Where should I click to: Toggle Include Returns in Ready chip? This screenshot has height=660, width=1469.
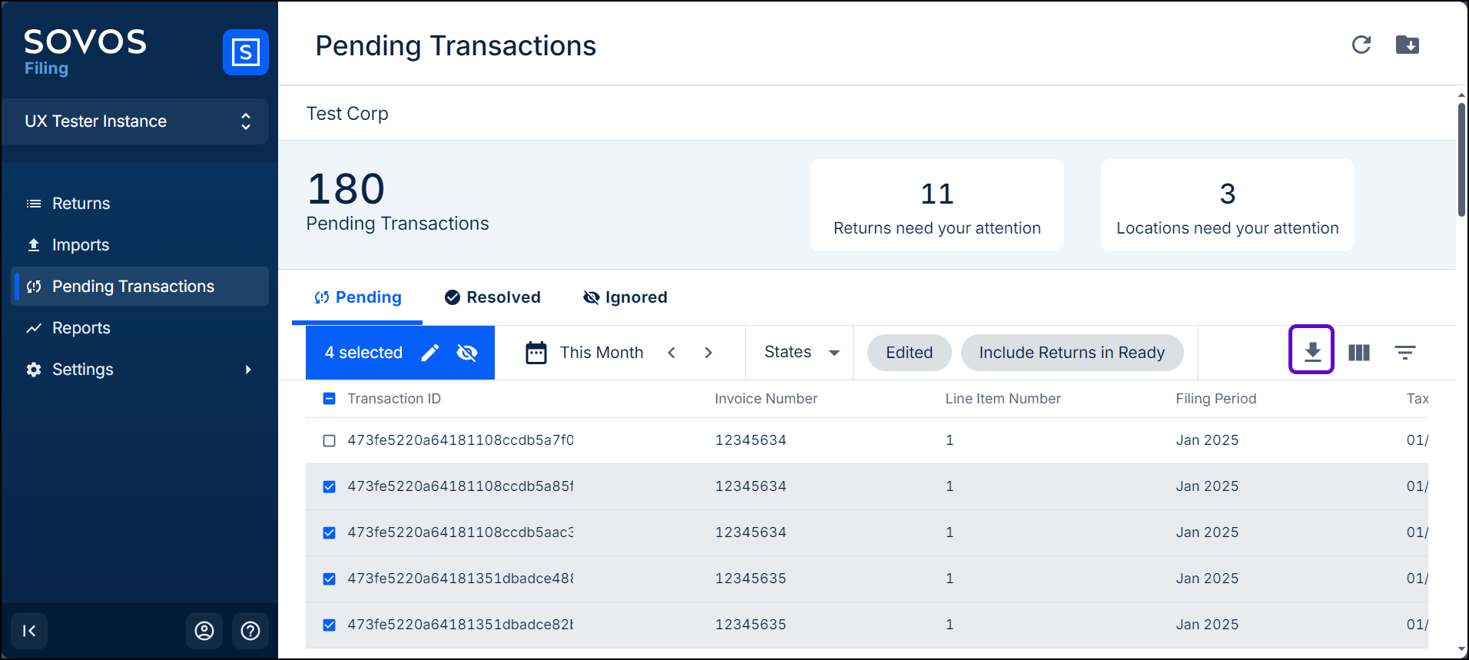click(x=1072, y=353)
